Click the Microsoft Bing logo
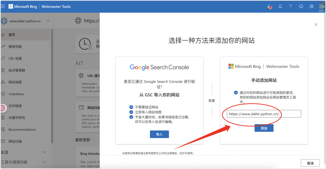 [22, 6]
